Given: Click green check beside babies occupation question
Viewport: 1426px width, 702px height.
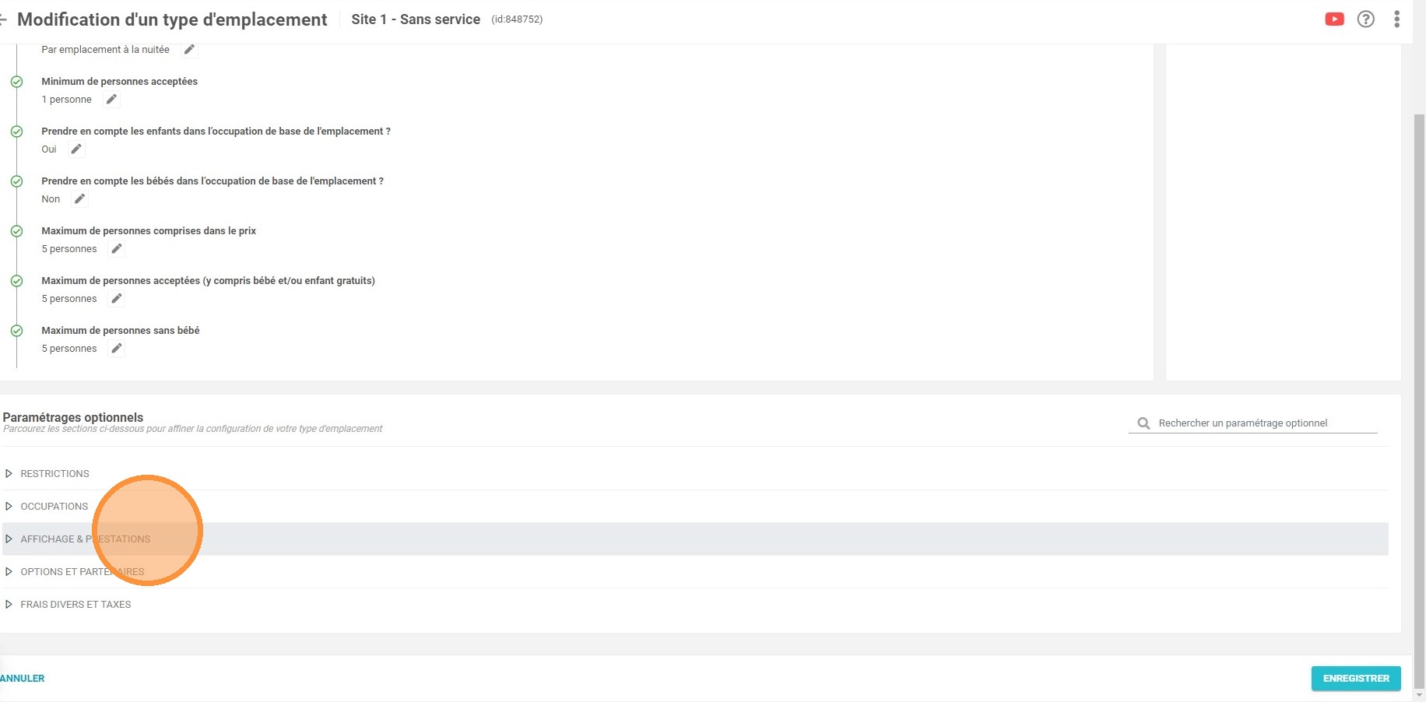Looking at the screenshot, I should pyautogui.click(x=16, y=181).
